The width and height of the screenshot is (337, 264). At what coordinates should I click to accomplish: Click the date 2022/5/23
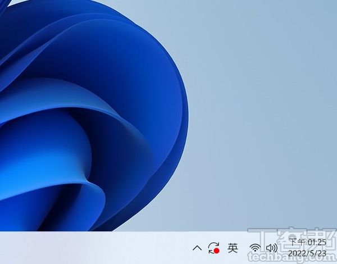[307, 253]
